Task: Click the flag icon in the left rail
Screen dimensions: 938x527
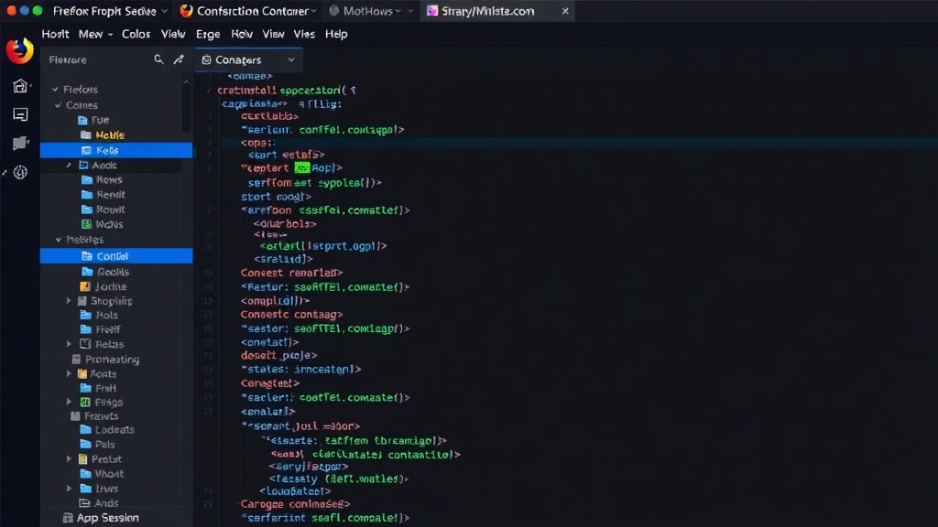Action: [20, 144]
